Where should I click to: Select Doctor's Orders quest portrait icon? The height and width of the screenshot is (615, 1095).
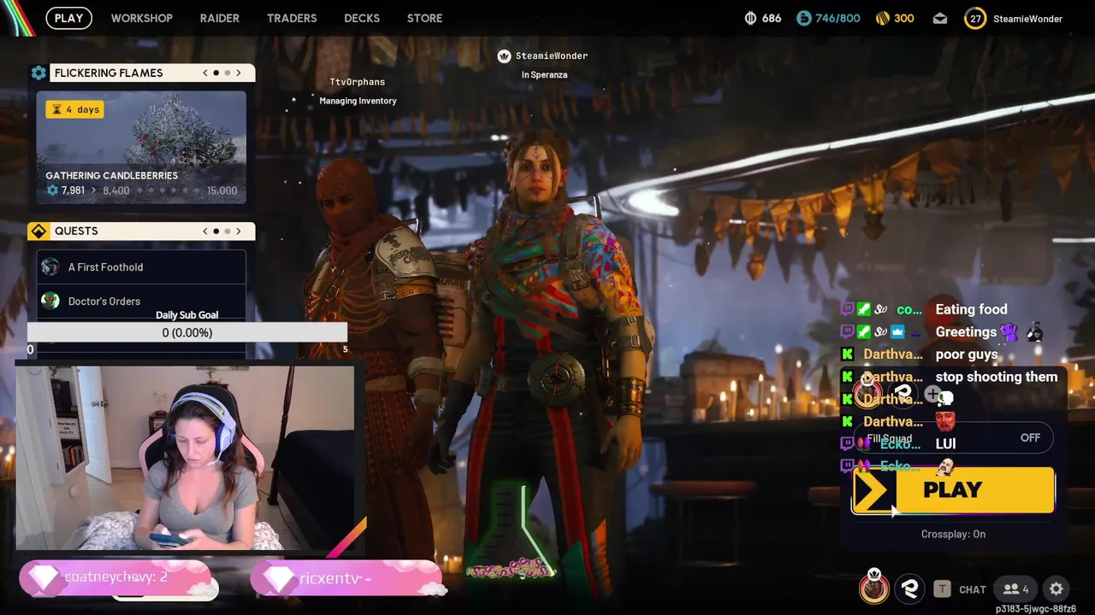(x=50, y=301)
